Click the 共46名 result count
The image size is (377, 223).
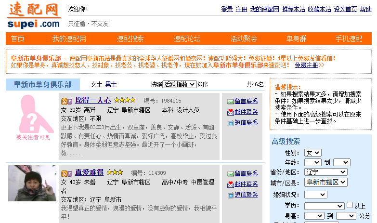pyautogui.click(x=255, y=84)
